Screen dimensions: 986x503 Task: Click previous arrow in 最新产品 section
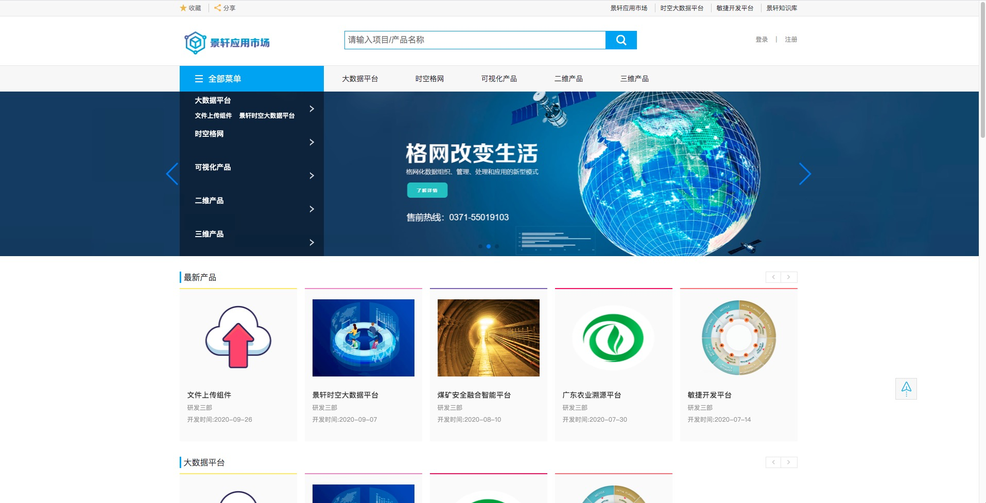click(773, 277)
